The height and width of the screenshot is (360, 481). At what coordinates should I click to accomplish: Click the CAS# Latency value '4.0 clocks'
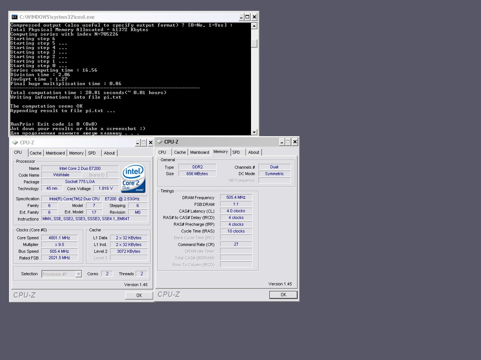[236, 211]
